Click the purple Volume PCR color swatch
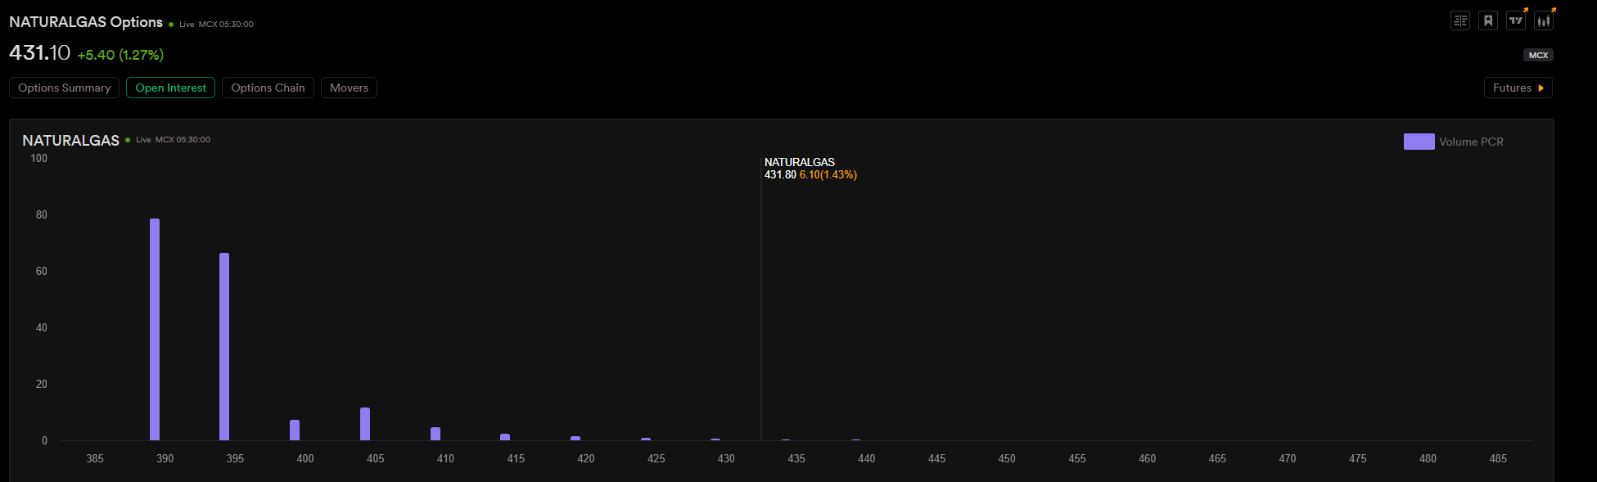The height and width of the screenshot is (482, 1597). click(1419, 142)
